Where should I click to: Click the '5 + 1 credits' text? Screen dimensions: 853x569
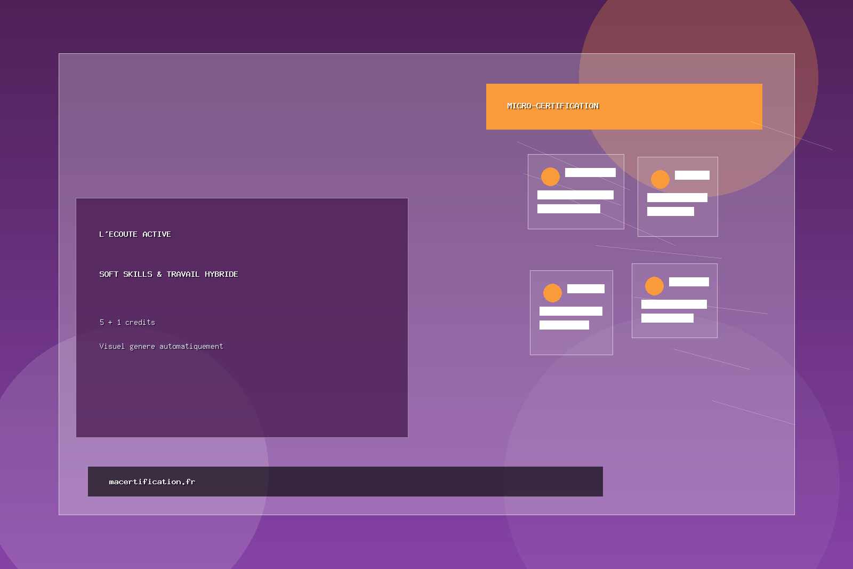click(127, 322)
